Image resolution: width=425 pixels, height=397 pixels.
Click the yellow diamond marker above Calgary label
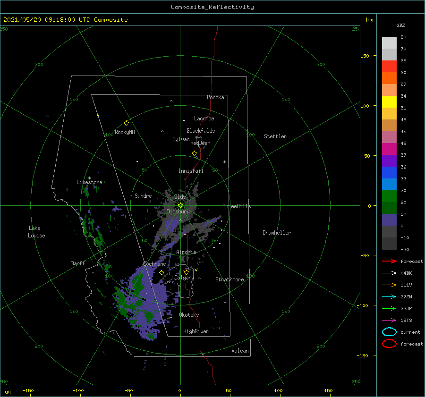(x=187, y=272)
